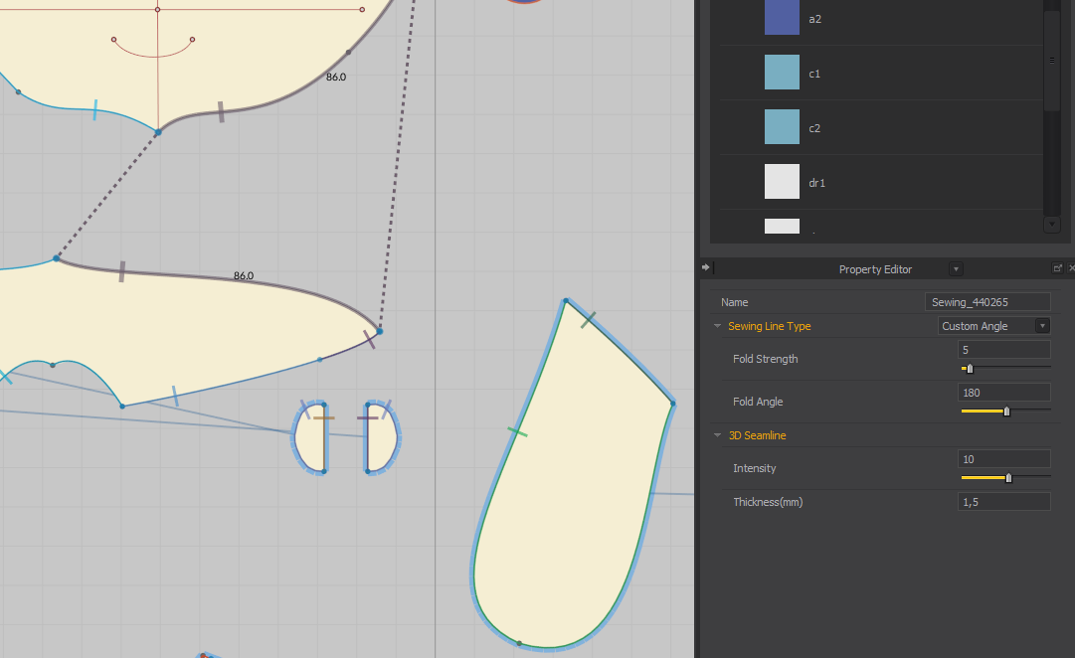Viewport: 1075px width, 658px height.
Task: Click the green notch on sleeve left edge
Action: 518,431
